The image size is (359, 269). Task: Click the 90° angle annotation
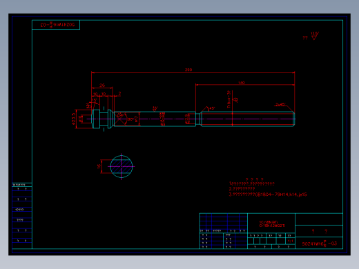130,119
